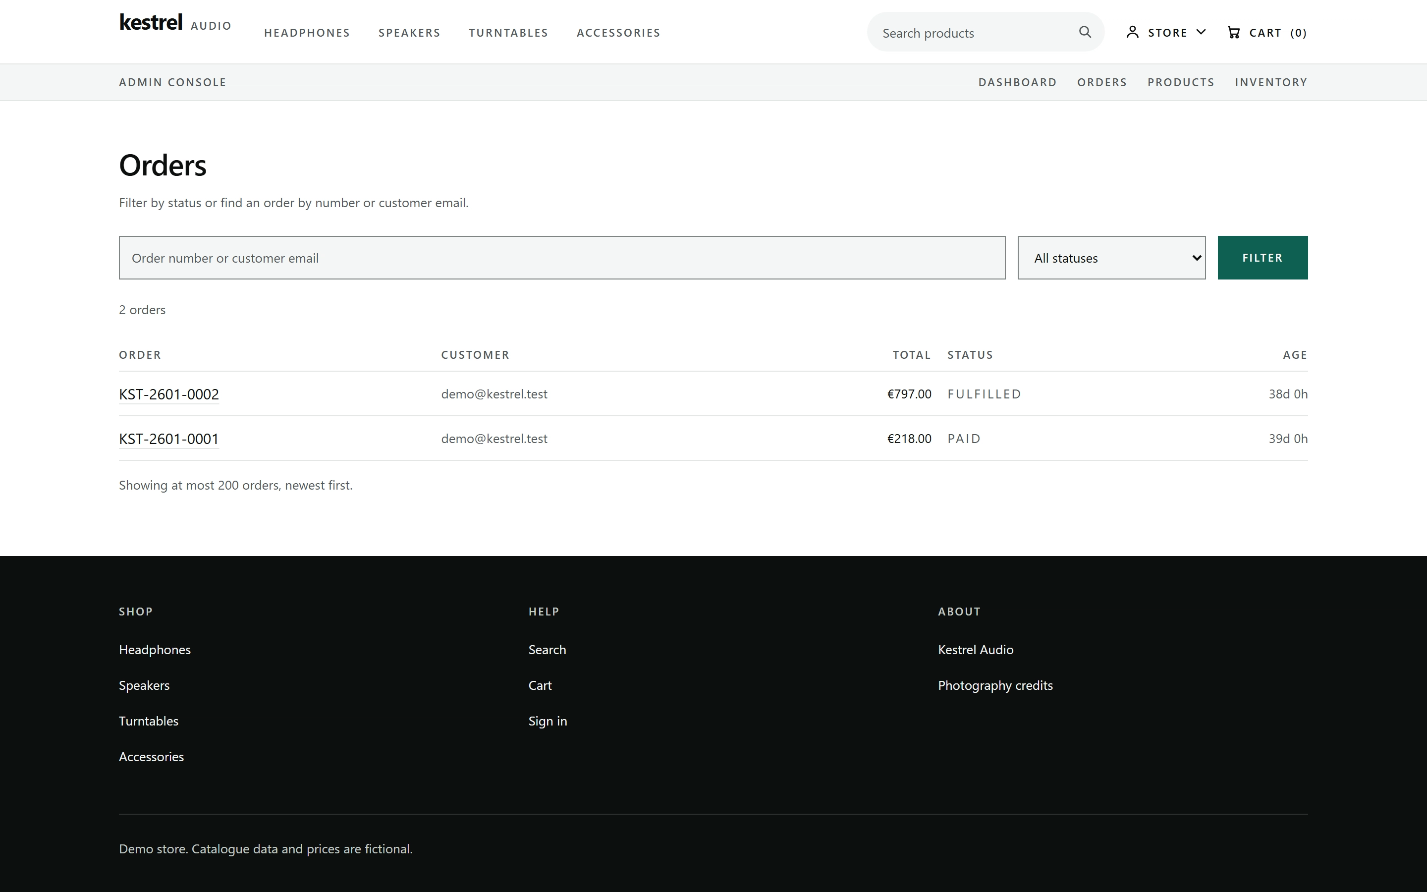Open the All statuses dropdown
The width and height of the screenshot is (1427, 892).
[x=1111, y=258]
